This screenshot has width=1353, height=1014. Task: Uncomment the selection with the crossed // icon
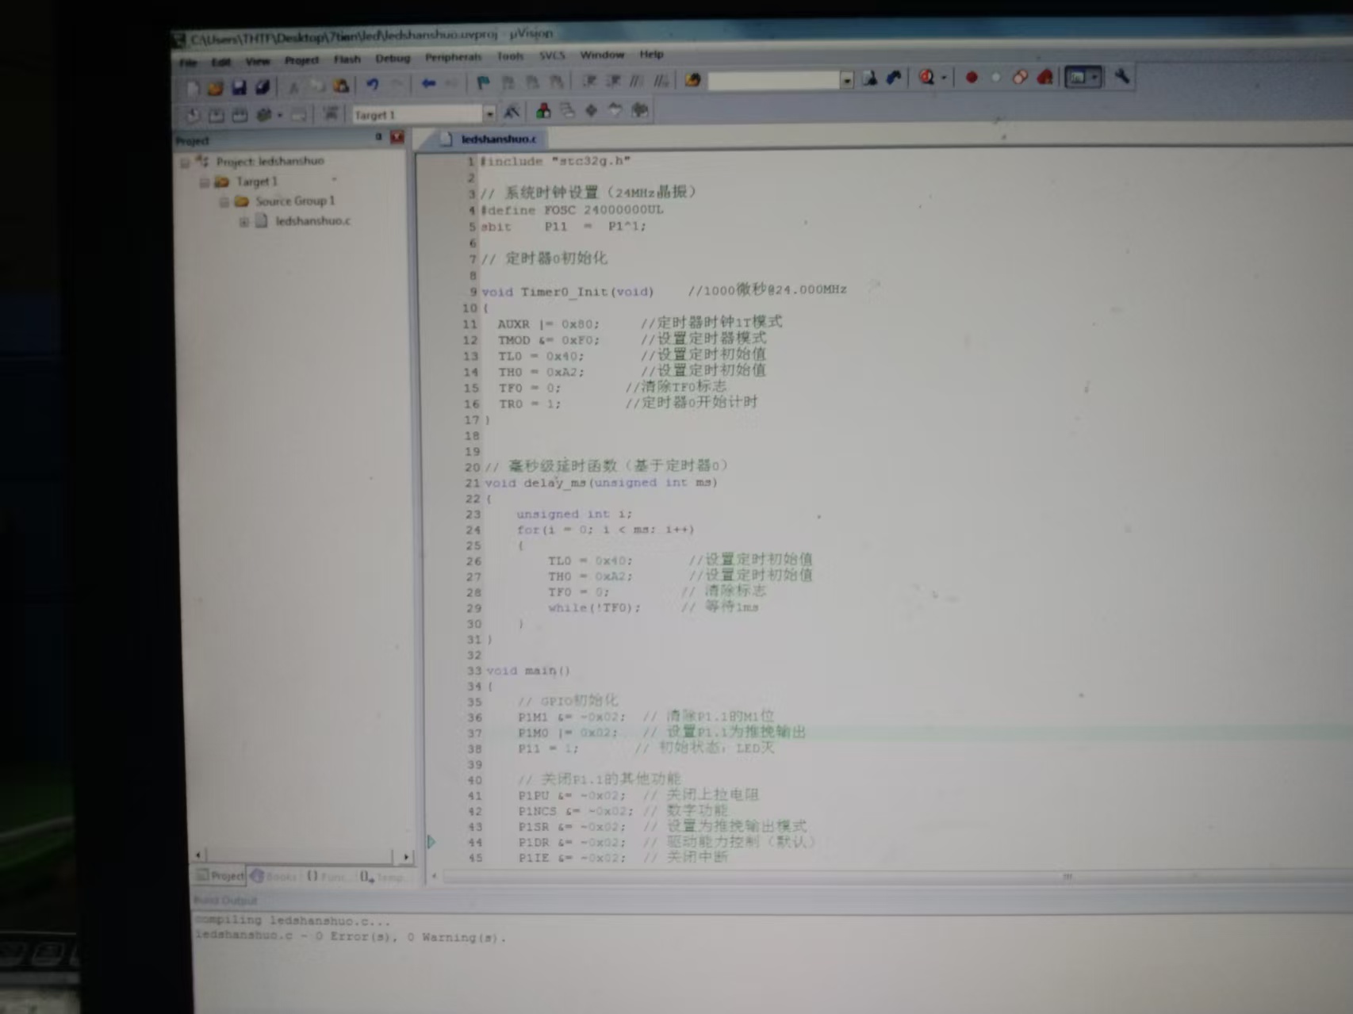(661, 80)
